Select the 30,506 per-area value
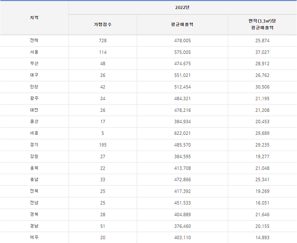297x243 pixels. (x=262, y=87)
